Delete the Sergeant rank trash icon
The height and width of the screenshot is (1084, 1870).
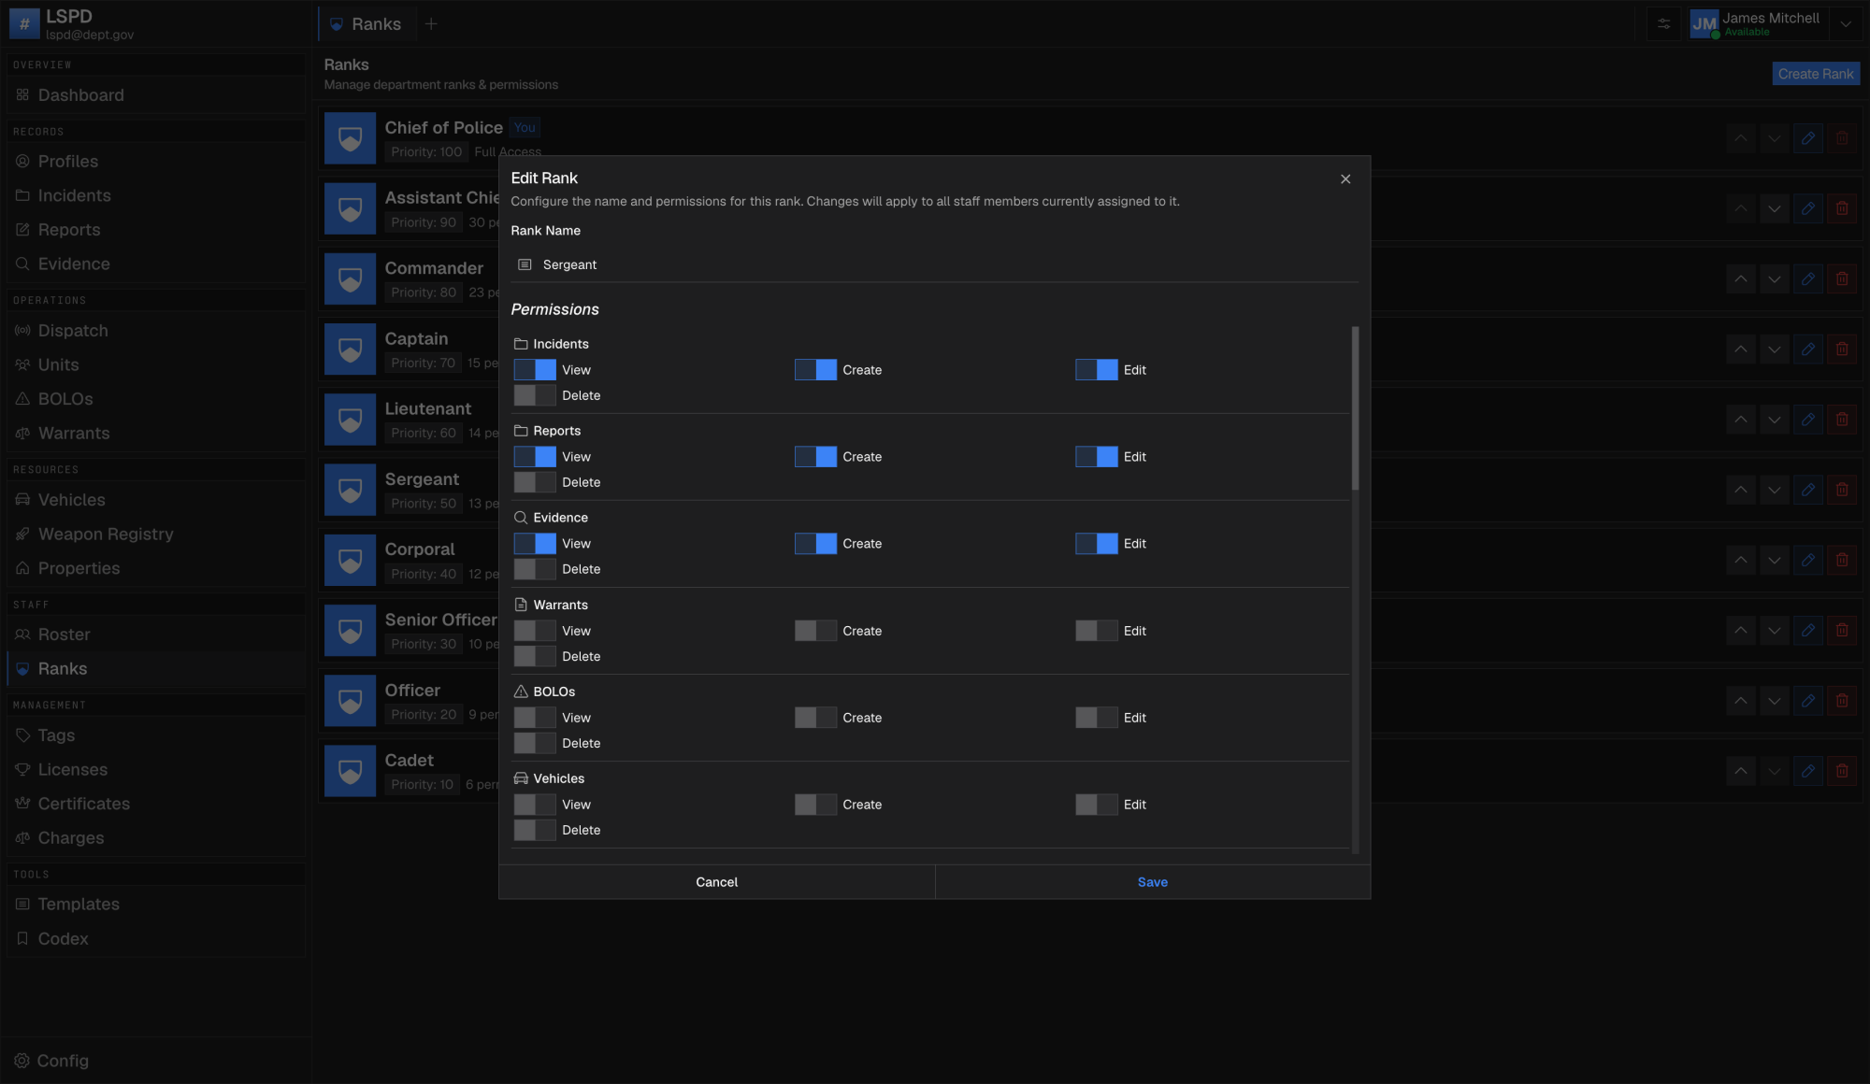1842,490
